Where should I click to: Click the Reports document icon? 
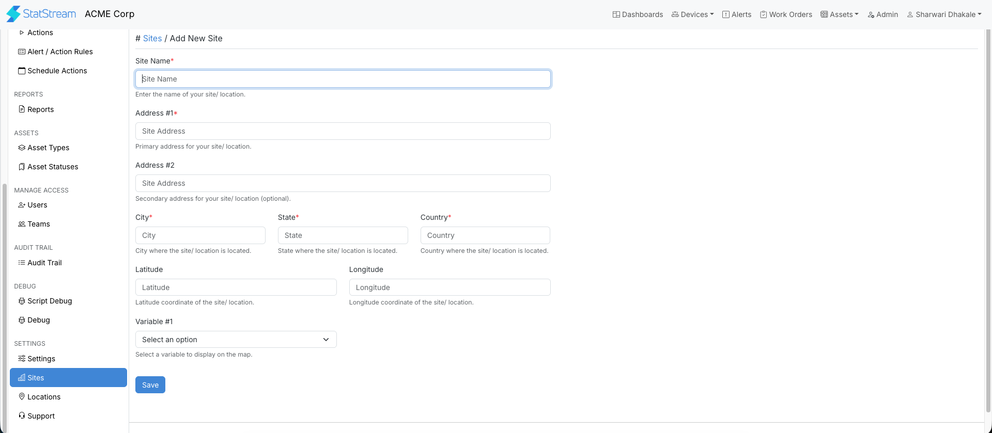22,109
